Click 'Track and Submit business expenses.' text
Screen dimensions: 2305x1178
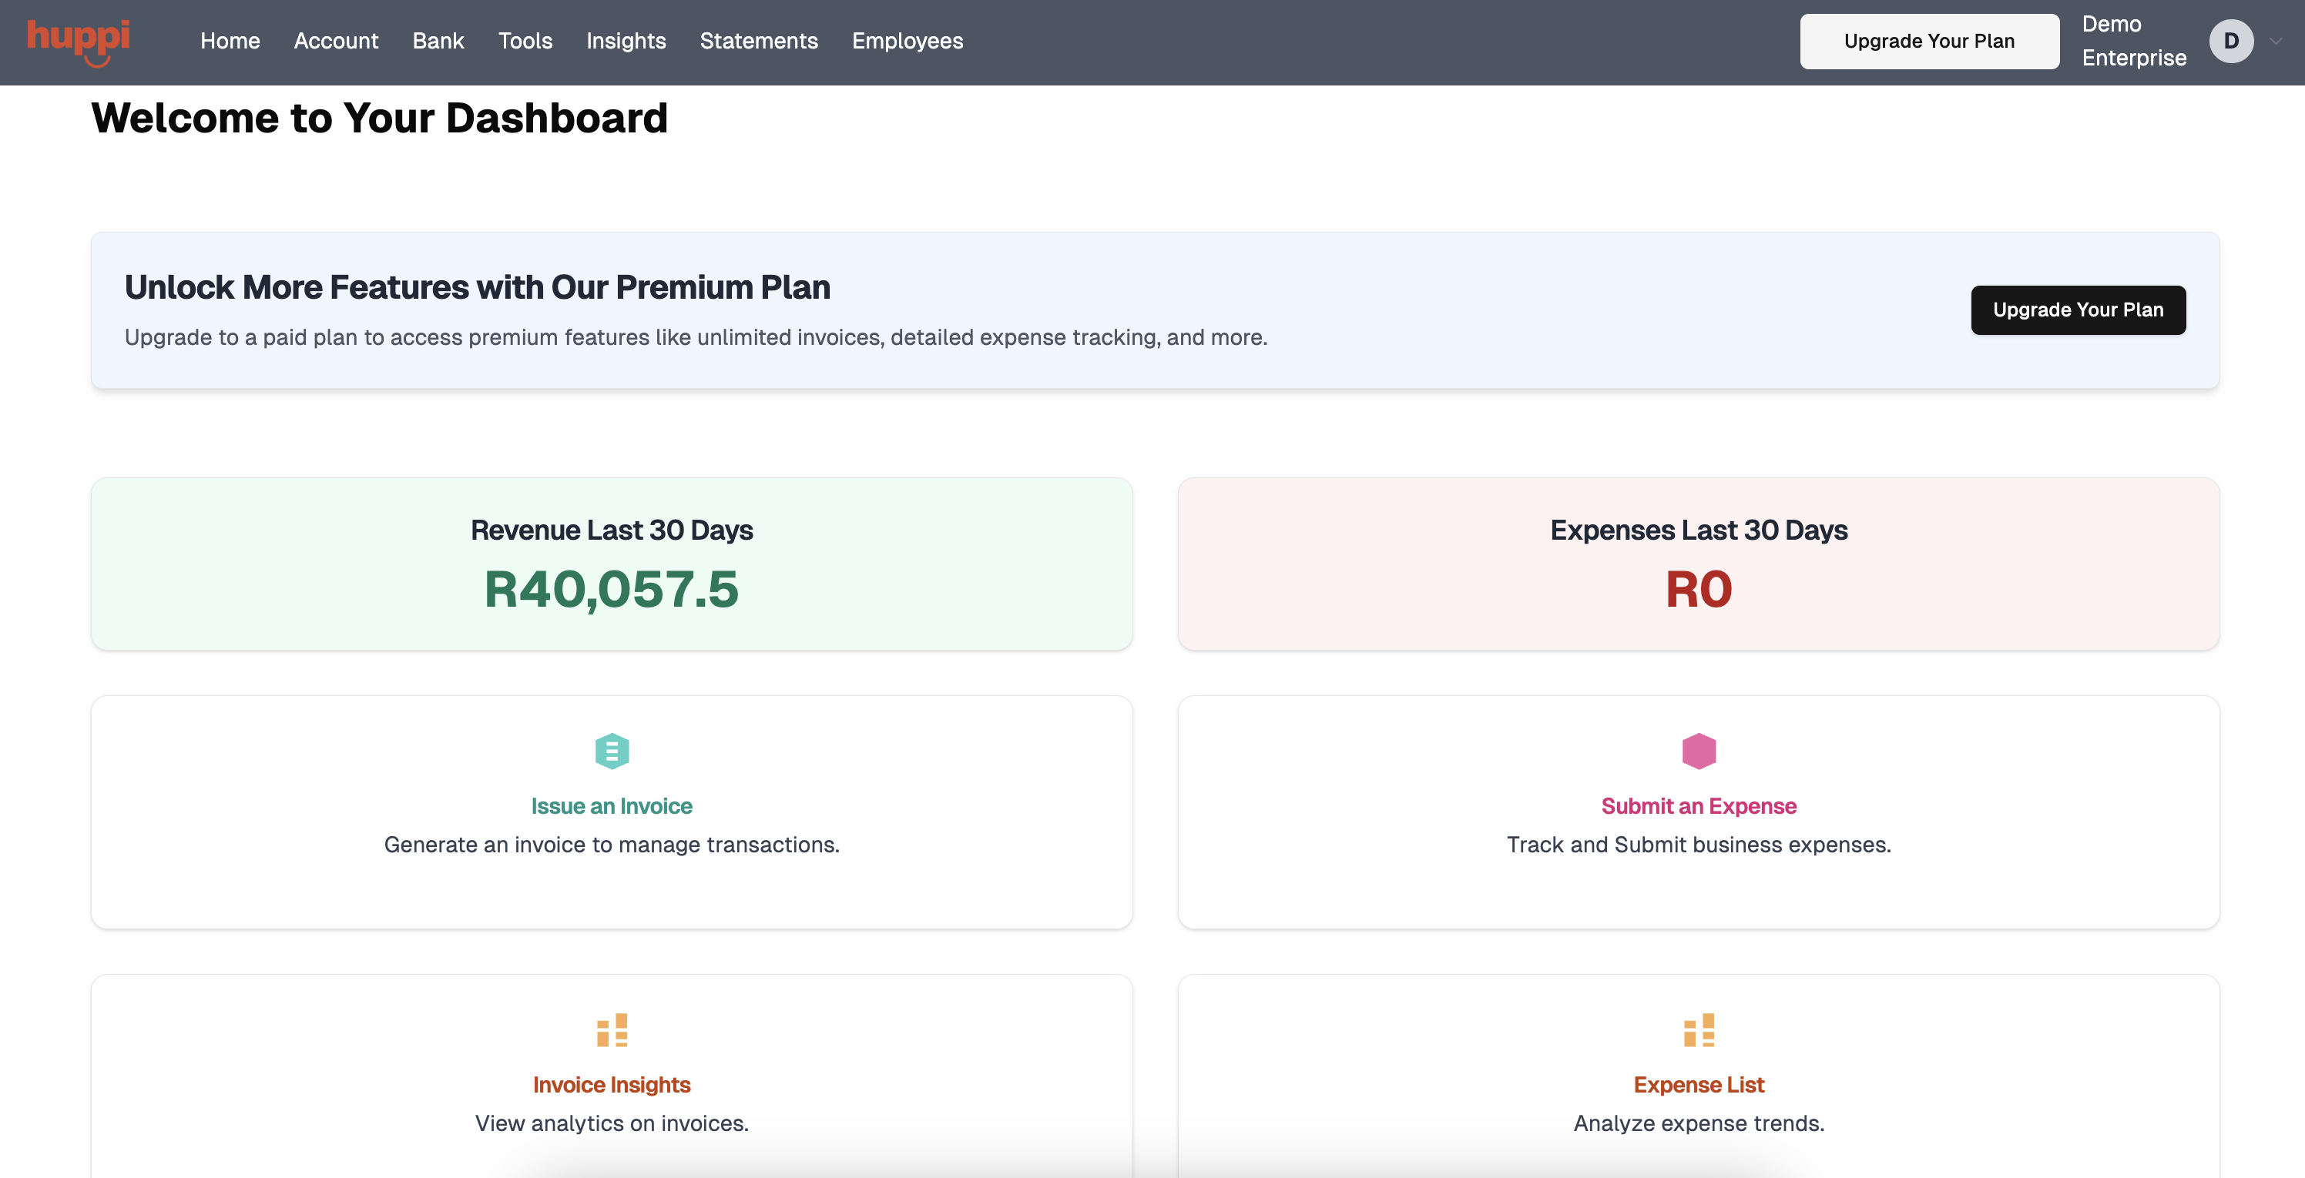[x=1699, y=845]
